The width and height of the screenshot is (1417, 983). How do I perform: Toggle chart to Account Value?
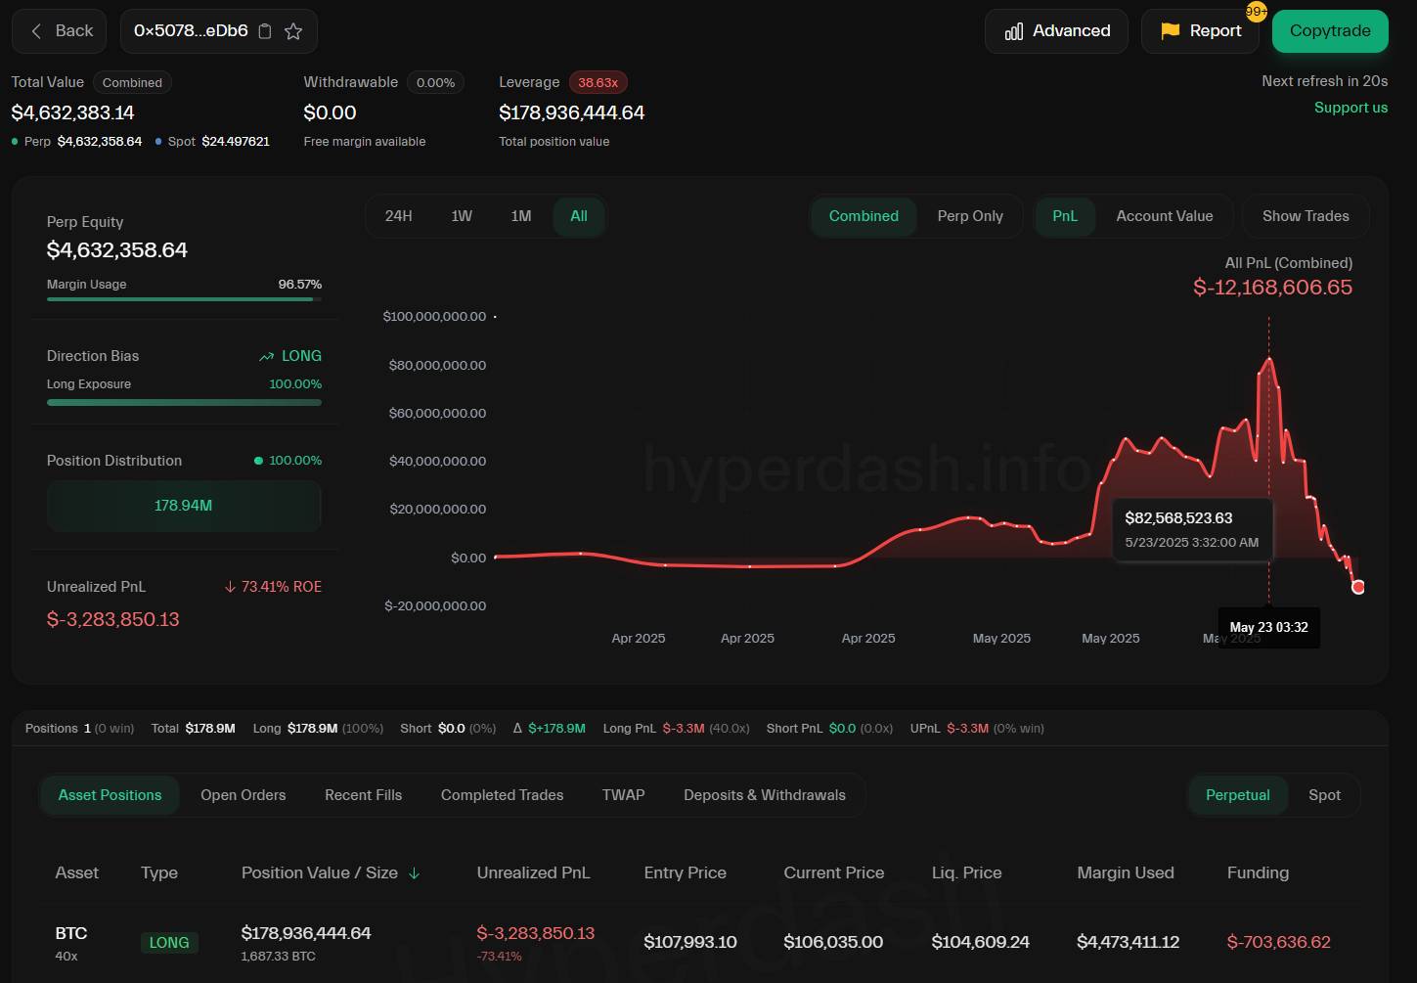(x=1164, y=216)
